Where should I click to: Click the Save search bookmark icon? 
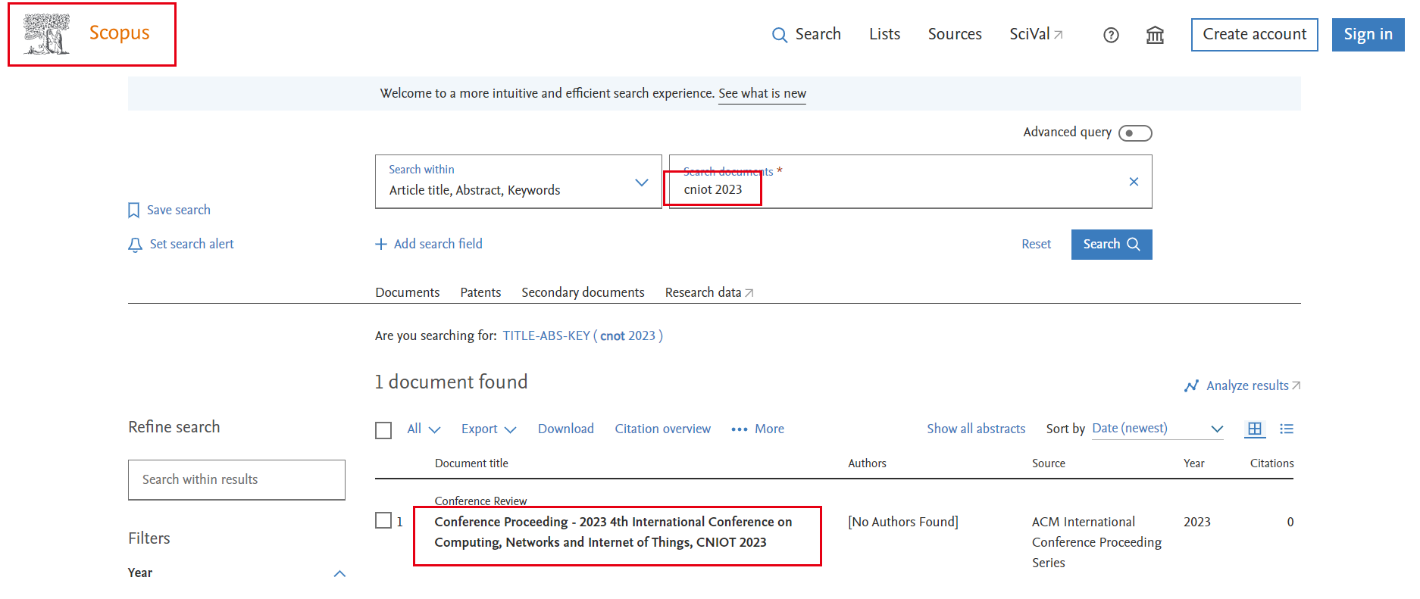coord(134,211)
